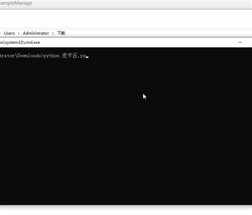
Task: Click the word python in the command
Action: click(x=51, y=56)
